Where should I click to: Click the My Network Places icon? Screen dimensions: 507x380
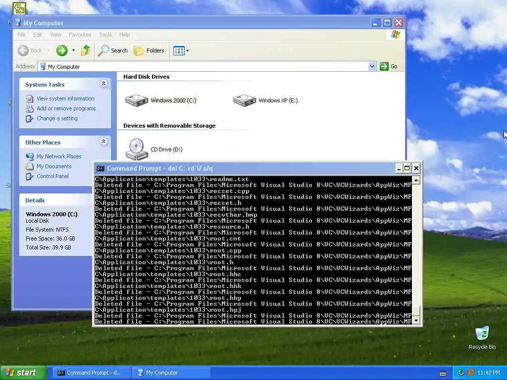tap(30, 156)
